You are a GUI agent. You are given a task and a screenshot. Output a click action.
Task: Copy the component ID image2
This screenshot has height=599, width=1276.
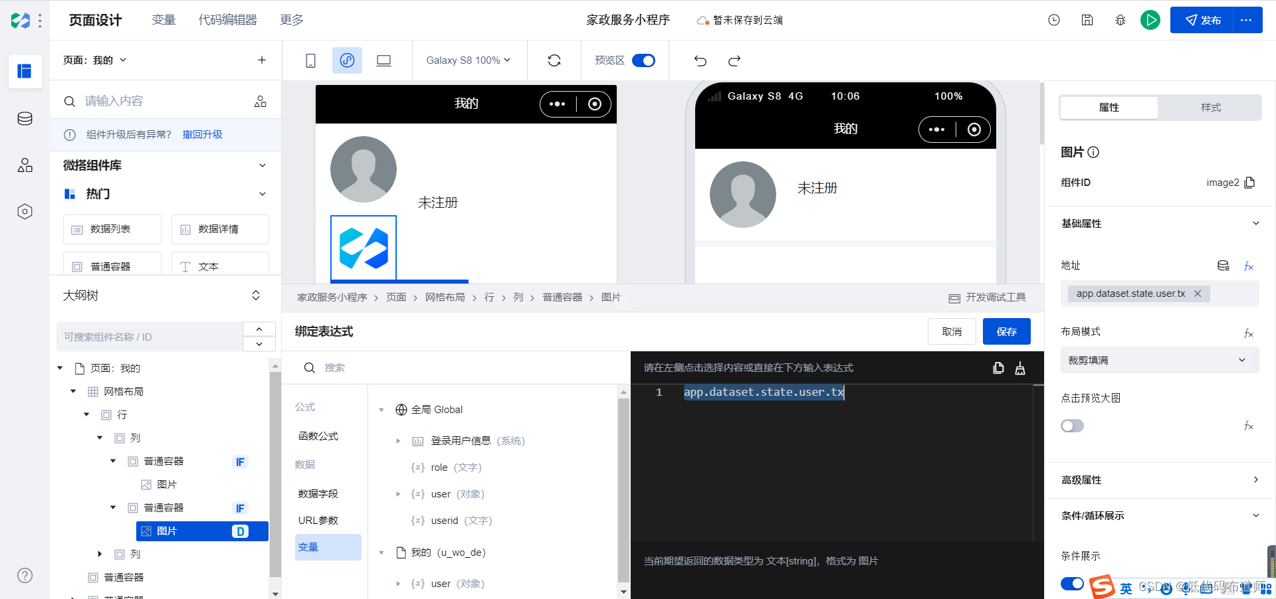click(1249, 183)
